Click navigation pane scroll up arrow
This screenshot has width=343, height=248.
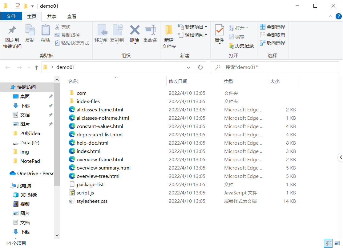pyautogui.click(x=57, y=80)
